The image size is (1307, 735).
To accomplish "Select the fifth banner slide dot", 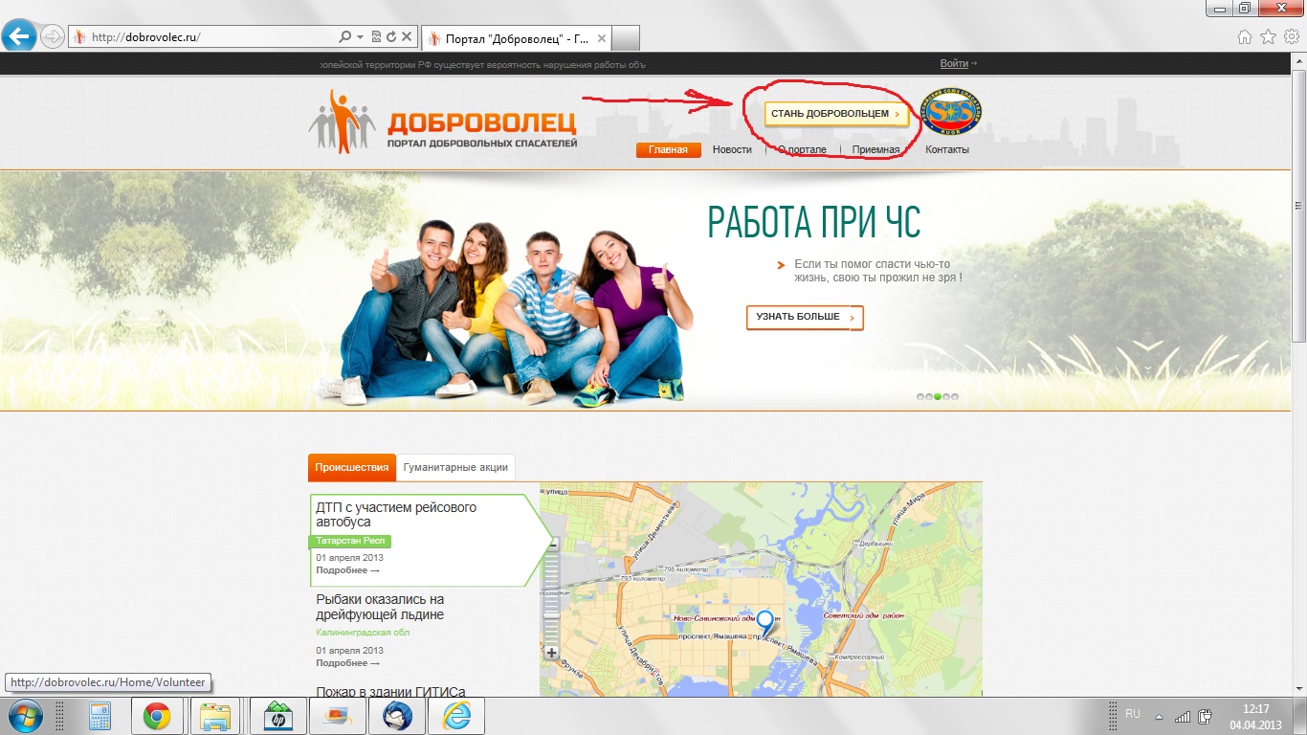I will click(955, 396).
